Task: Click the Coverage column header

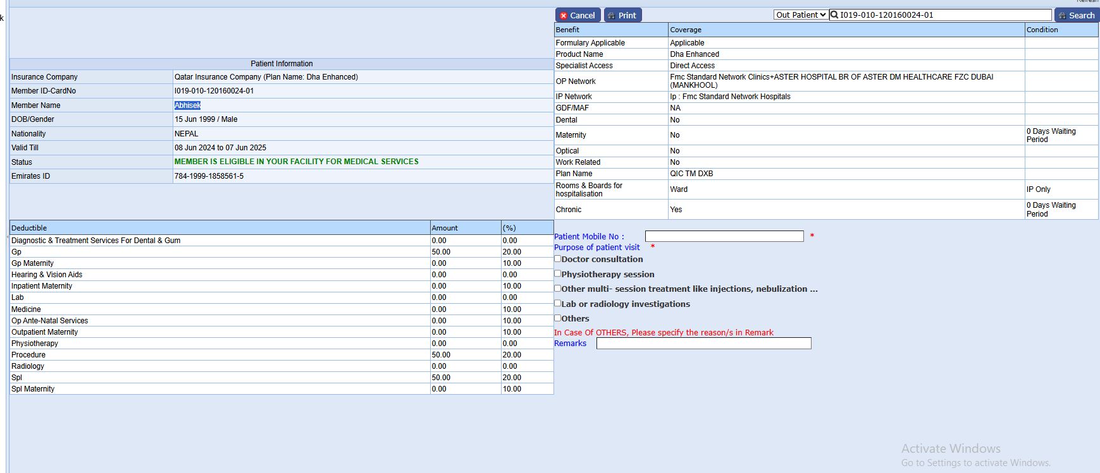Action: (x=686, y=30)
